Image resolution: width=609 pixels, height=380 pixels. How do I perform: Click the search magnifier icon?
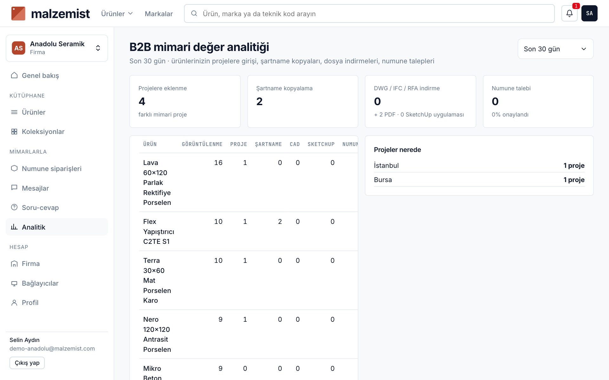194,13
